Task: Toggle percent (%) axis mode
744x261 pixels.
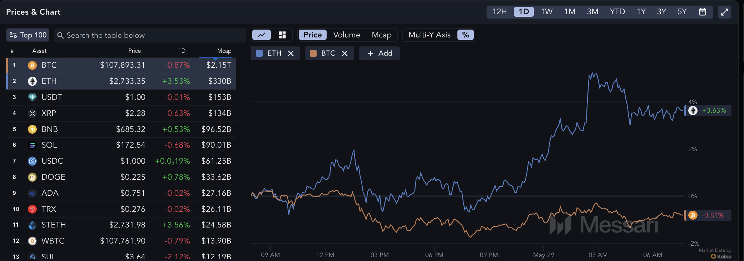Action: pyautogui.click(x=466, y=35)
